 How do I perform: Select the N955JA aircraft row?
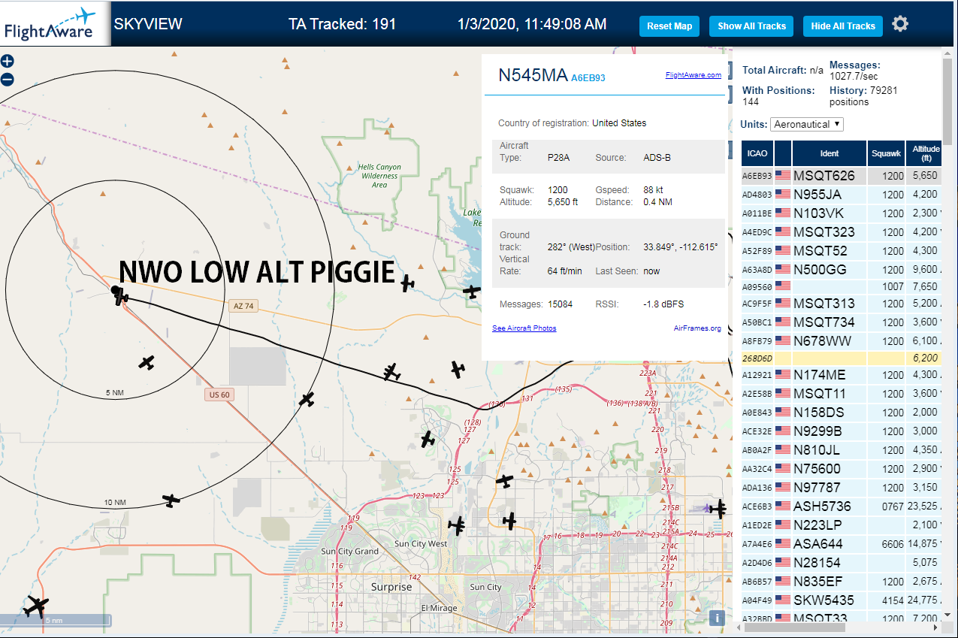coord(842,195)
